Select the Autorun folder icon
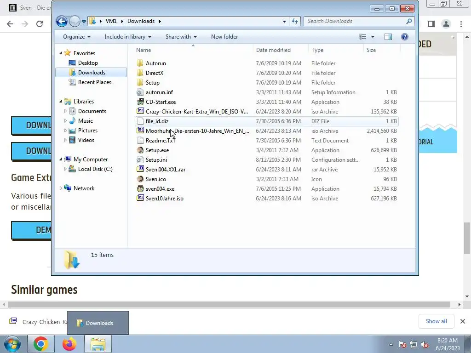Viewport: 471px width, 353px height. (140, 63)
